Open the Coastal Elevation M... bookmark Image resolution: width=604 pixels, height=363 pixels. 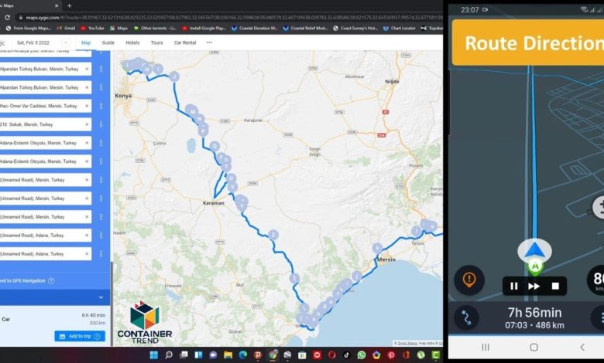[x=255, y=28]
